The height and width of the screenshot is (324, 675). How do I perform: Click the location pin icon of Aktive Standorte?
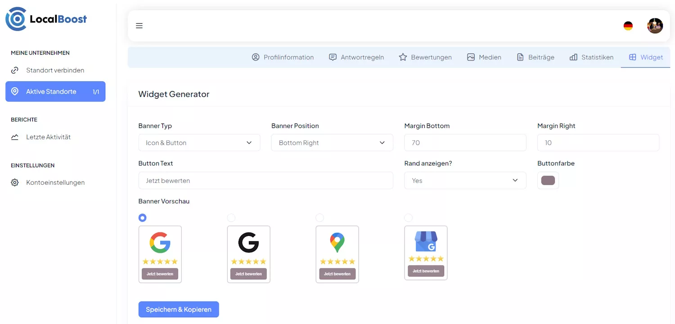[15, 91]
